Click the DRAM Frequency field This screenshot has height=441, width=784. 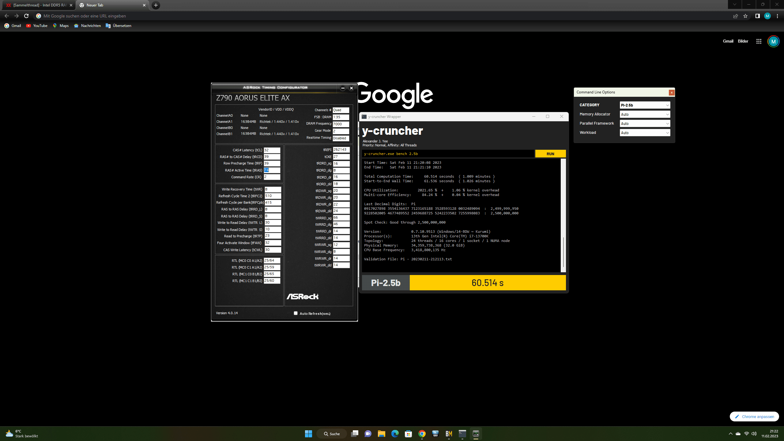(341, 124)
